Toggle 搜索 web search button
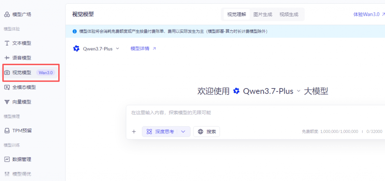Screen dimensions: 385x181 point(206,132)
